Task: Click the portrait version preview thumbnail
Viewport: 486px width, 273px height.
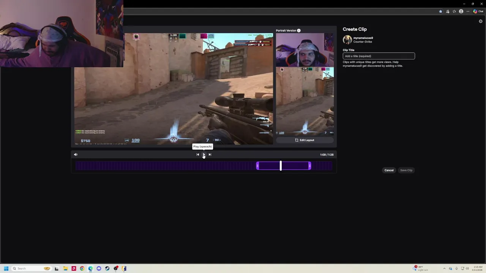Action: tap(305, 84)
